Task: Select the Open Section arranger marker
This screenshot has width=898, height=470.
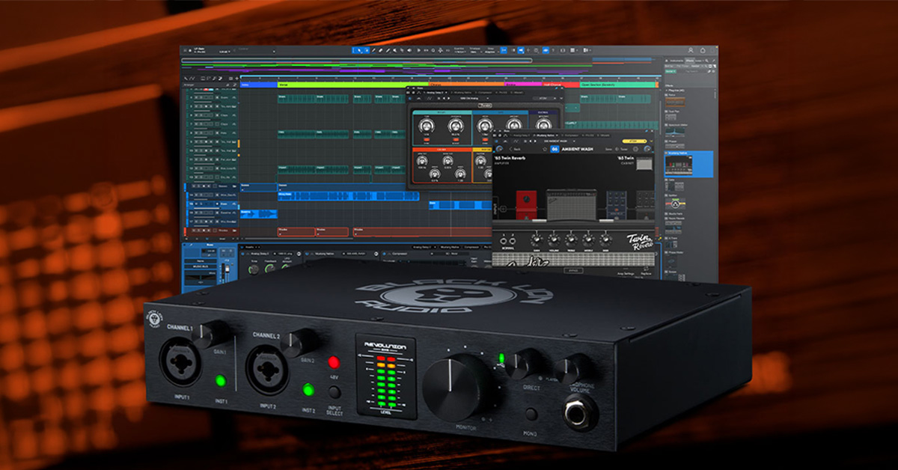Action: point(617,85)
